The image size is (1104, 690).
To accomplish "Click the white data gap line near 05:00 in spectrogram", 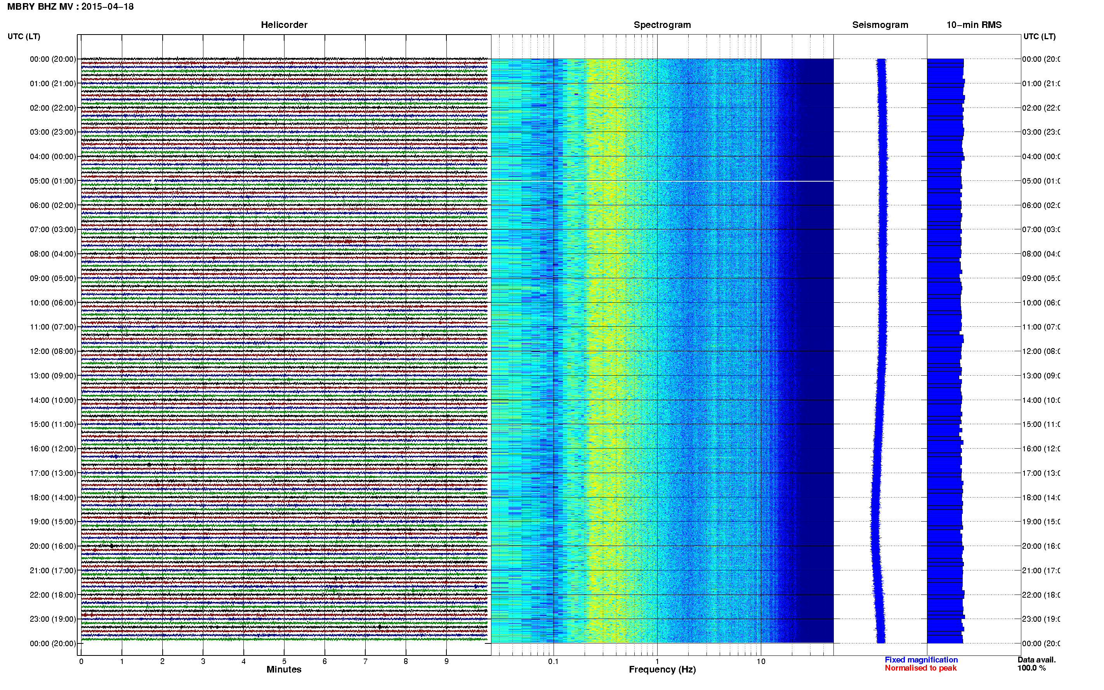I will click(662, 181).
